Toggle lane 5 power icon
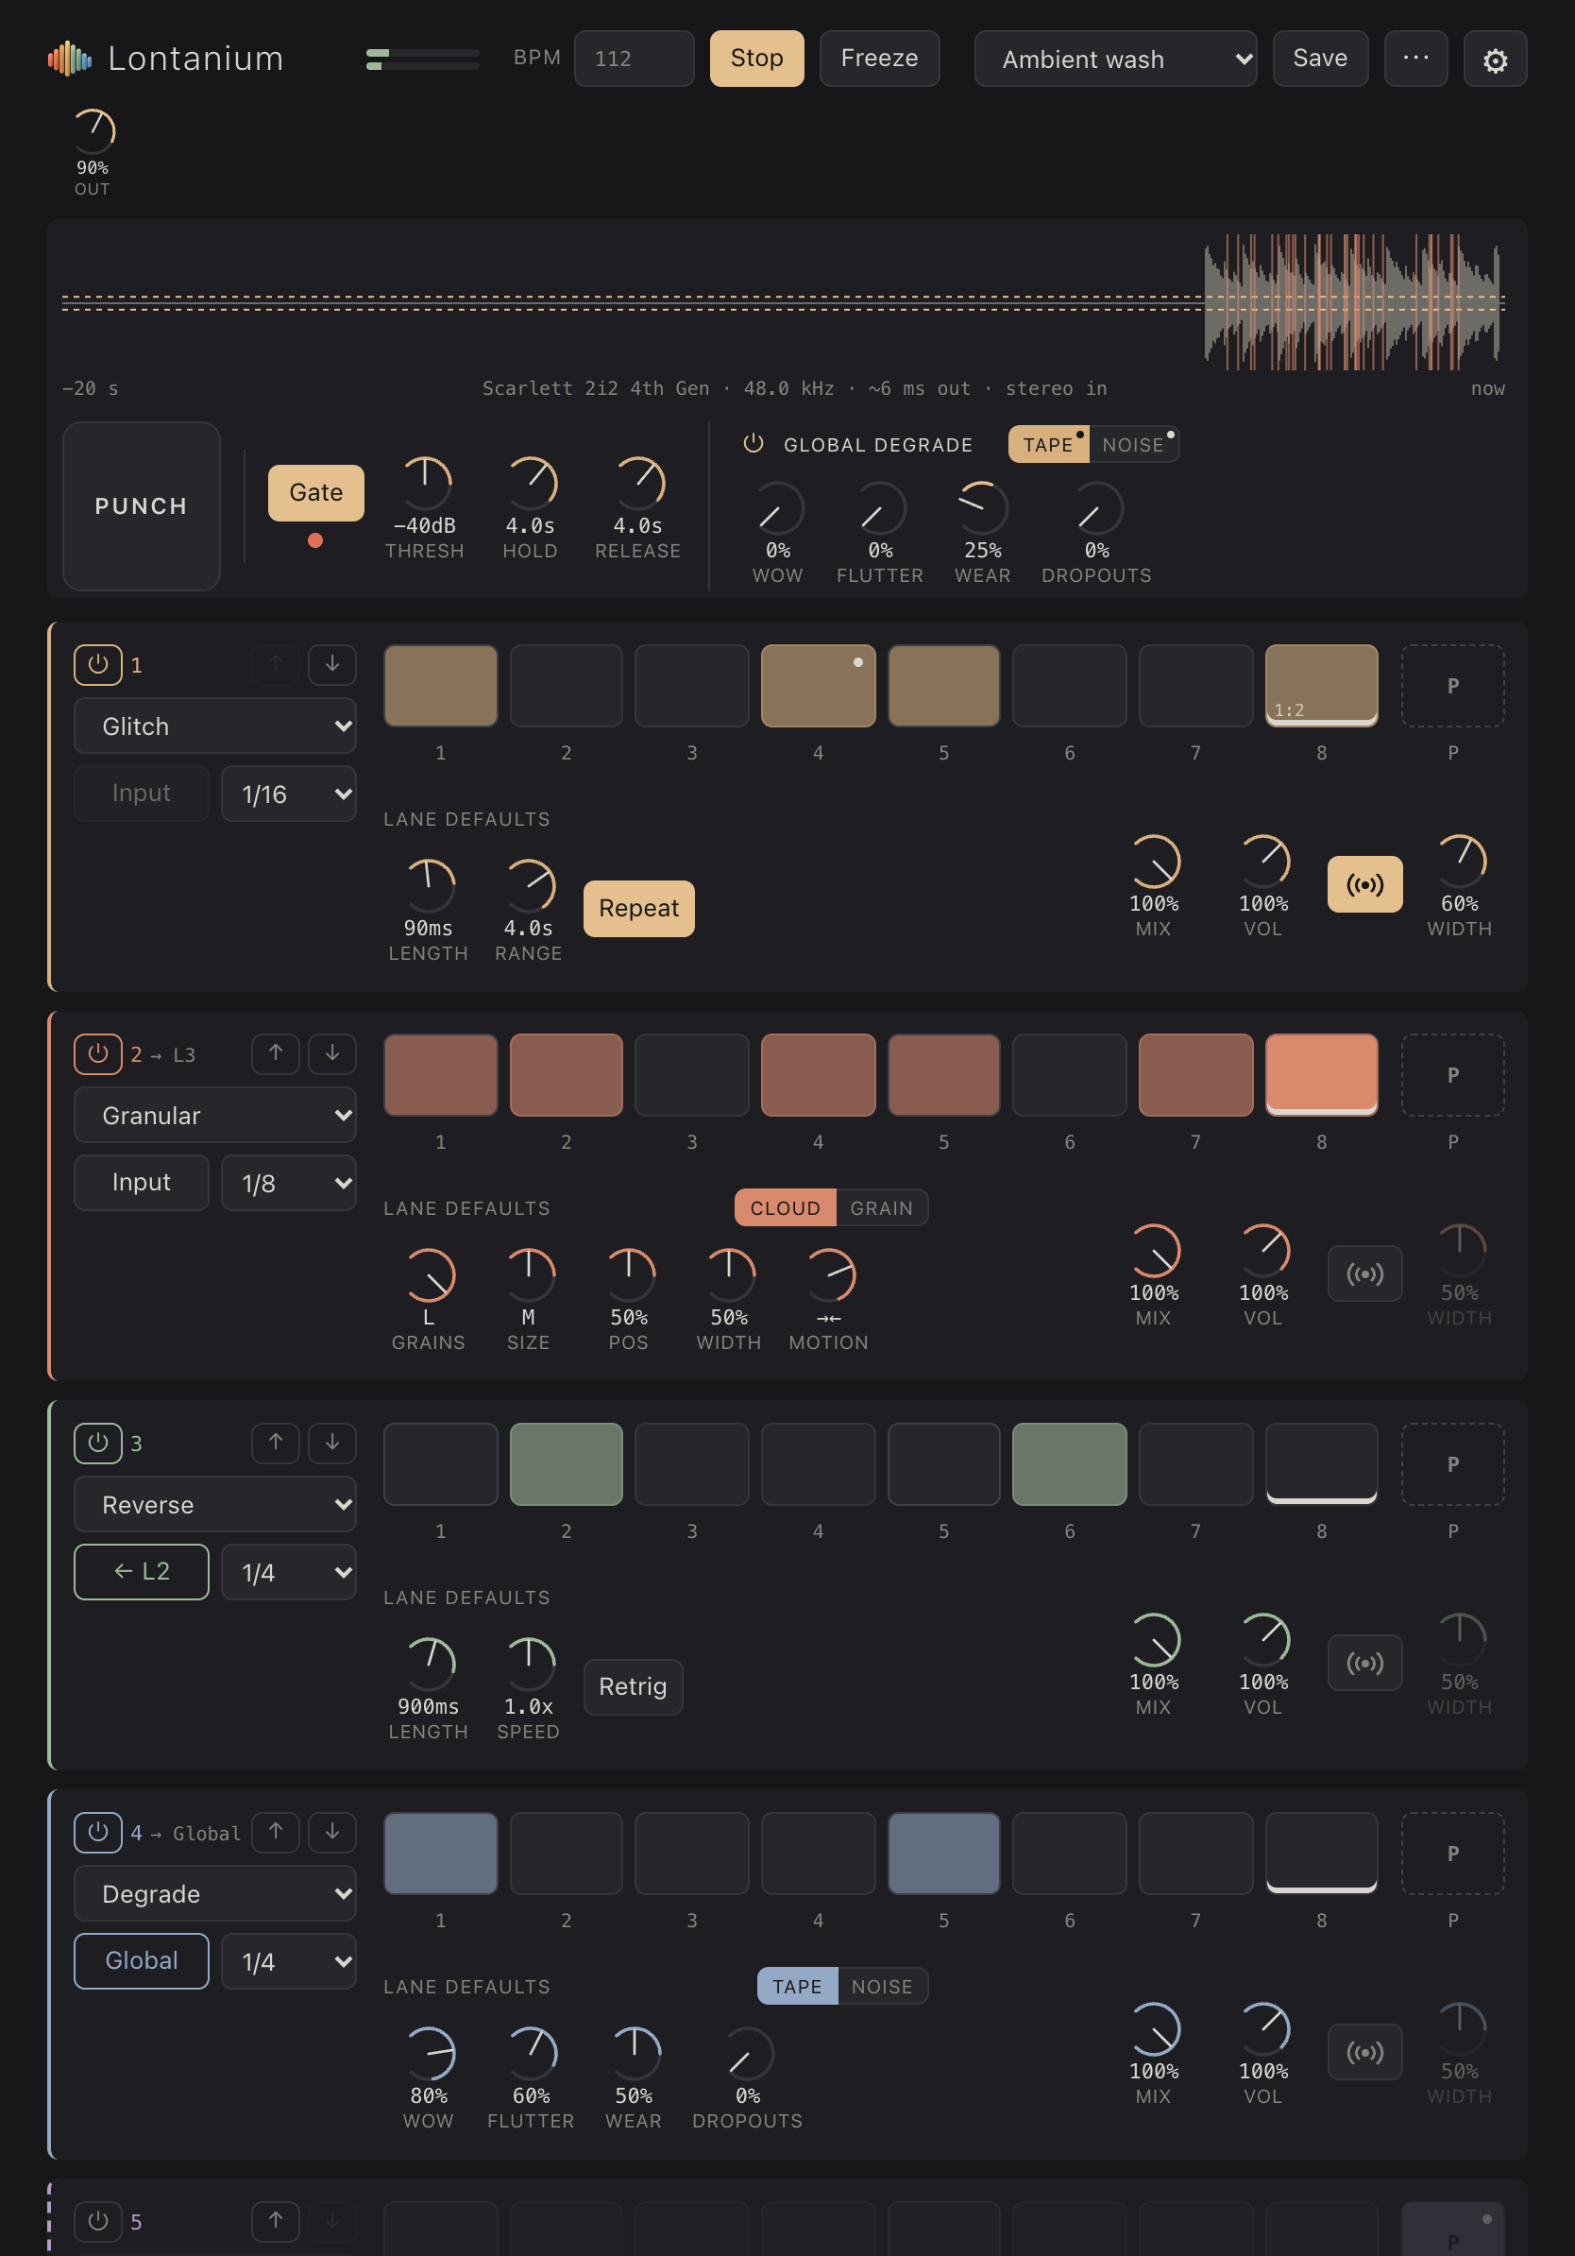The image size is (1575, 2256). pyautogui.click(x=98, y=2221)
